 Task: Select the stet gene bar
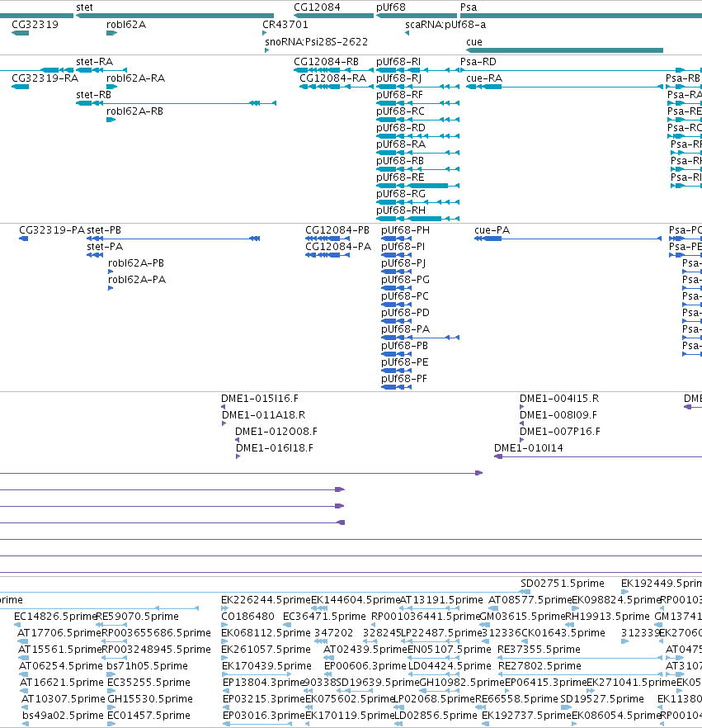pos(174,16)
